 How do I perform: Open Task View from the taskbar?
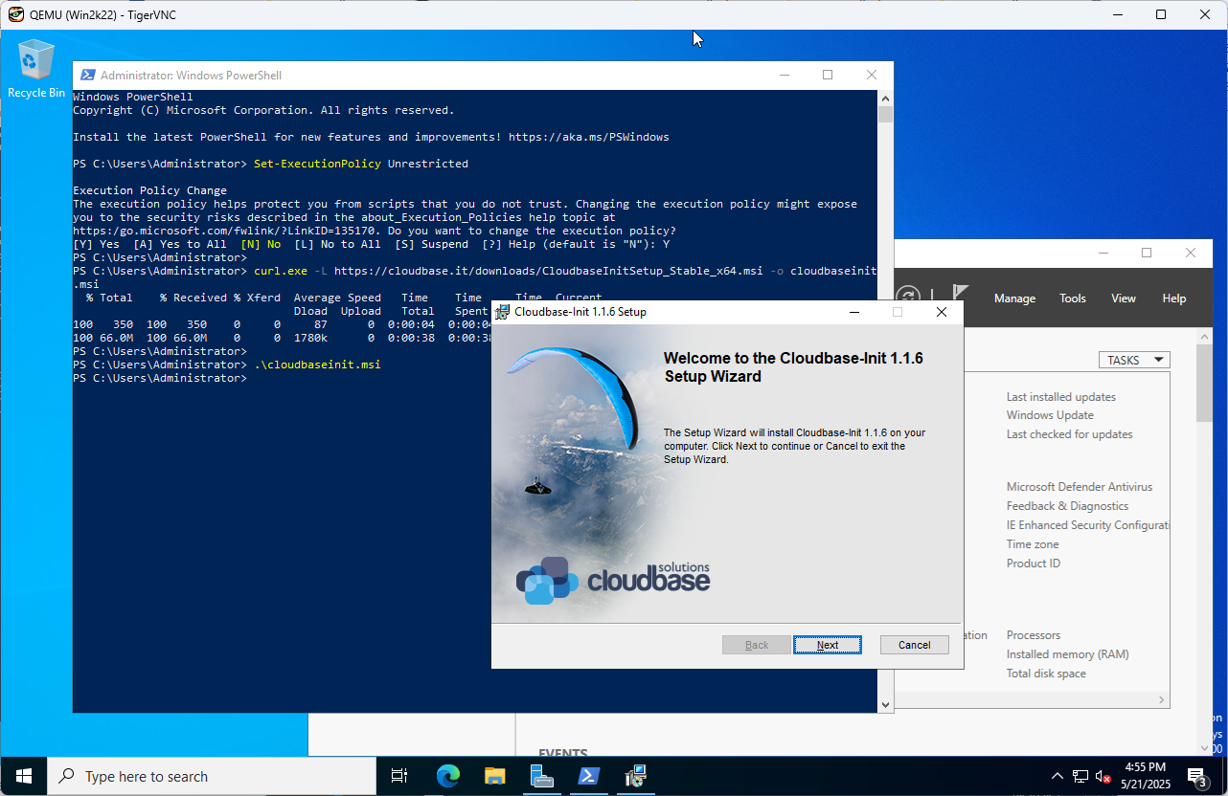tap(400, 776)
